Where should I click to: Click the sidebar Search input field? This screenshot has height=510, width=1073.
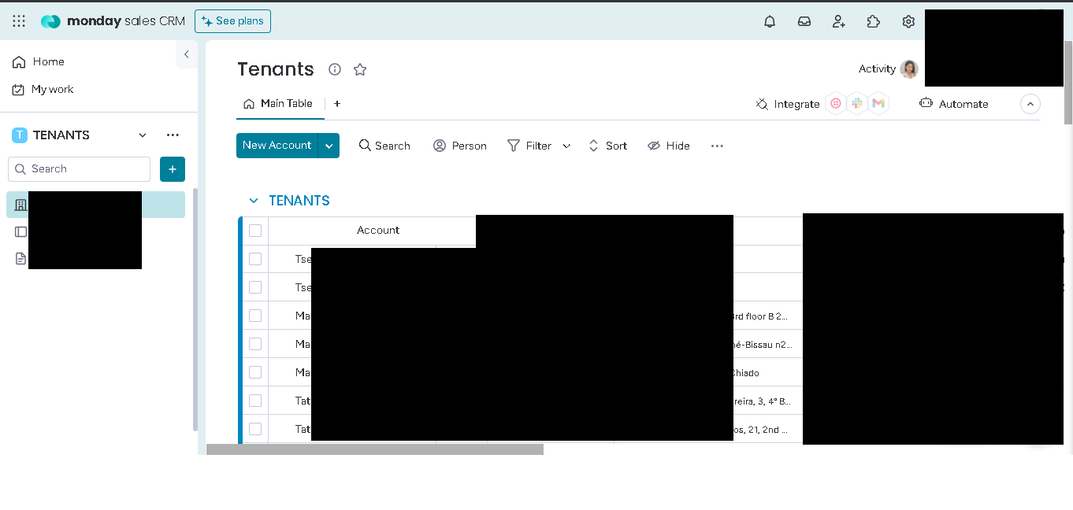point(79,169)
